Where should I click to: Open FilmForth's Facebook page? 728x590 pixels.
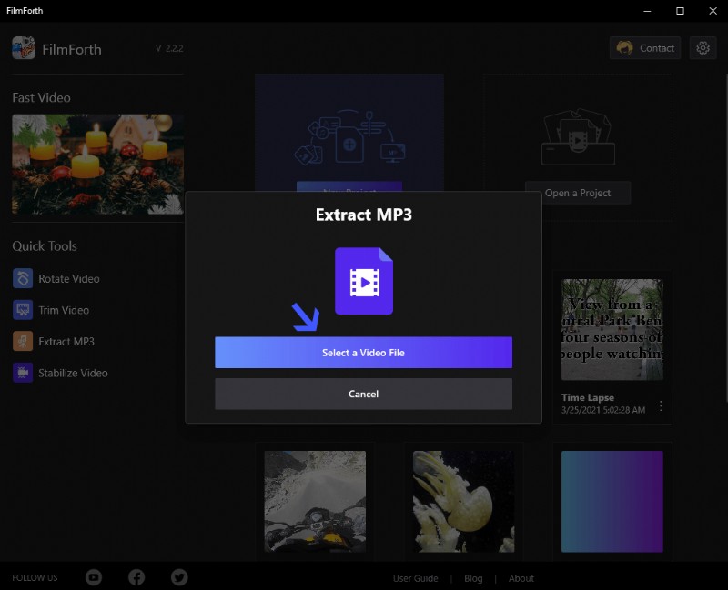click(x=136, y=576)
